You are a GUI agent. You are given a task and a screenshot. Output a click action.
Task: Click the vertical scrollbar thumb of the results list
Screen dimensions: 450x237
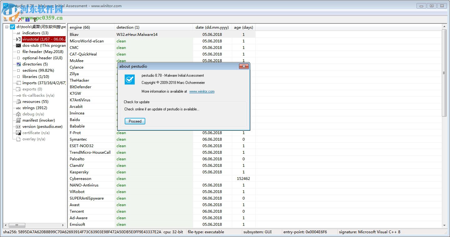(444, 73)
